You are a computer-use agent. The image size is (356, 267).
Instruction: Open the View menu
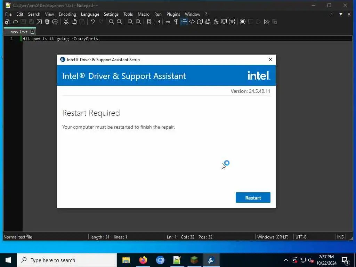[x=49, y=14]
